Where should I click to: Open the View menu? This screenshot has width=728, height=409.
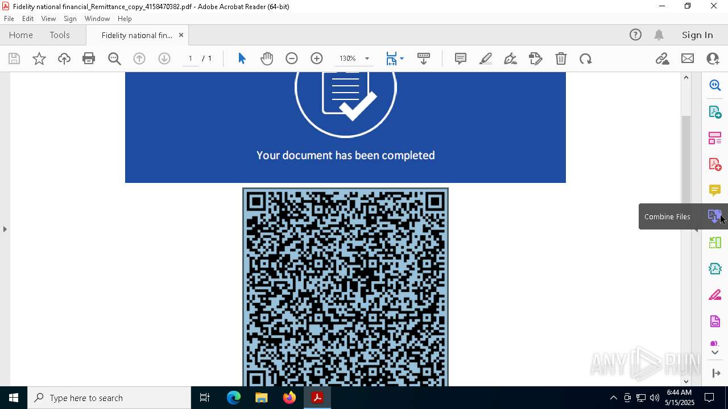48,19
